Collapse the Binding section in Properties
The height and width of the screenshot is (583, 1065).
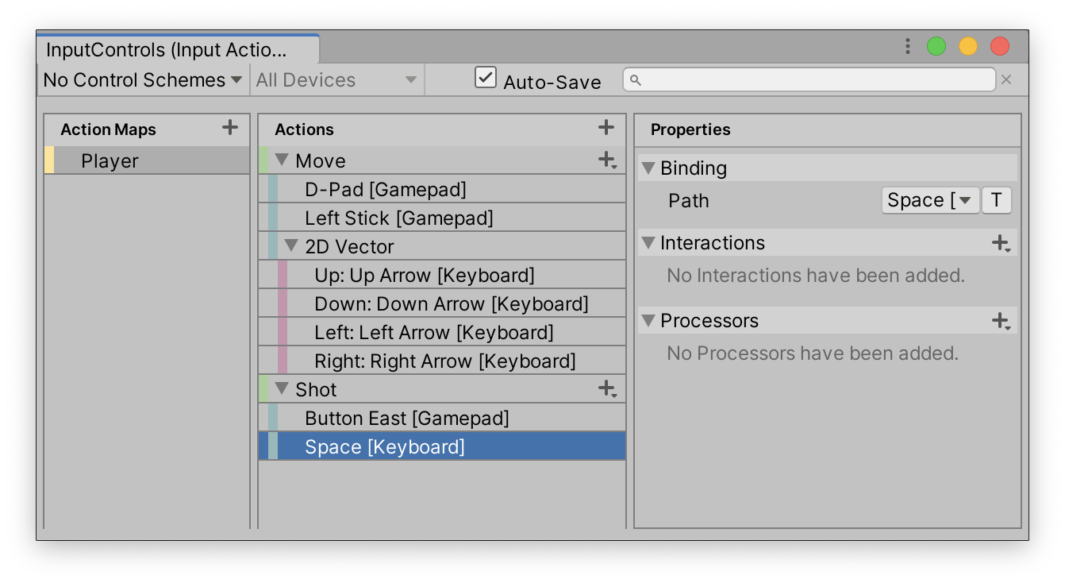coord(648,168)
